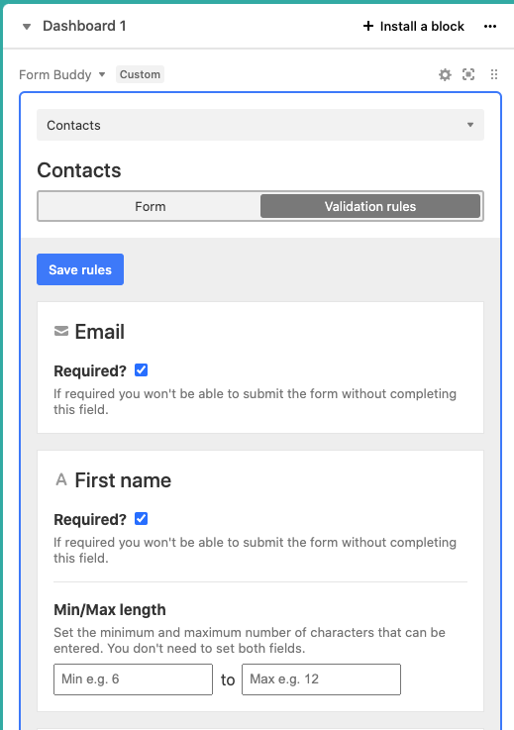The width and height of the screenshot is (514, 730).
Task: Click the Save rules button
Action: [80, 269]
